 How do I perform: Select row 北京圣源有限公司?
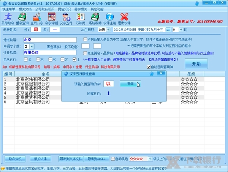[33, 93]
